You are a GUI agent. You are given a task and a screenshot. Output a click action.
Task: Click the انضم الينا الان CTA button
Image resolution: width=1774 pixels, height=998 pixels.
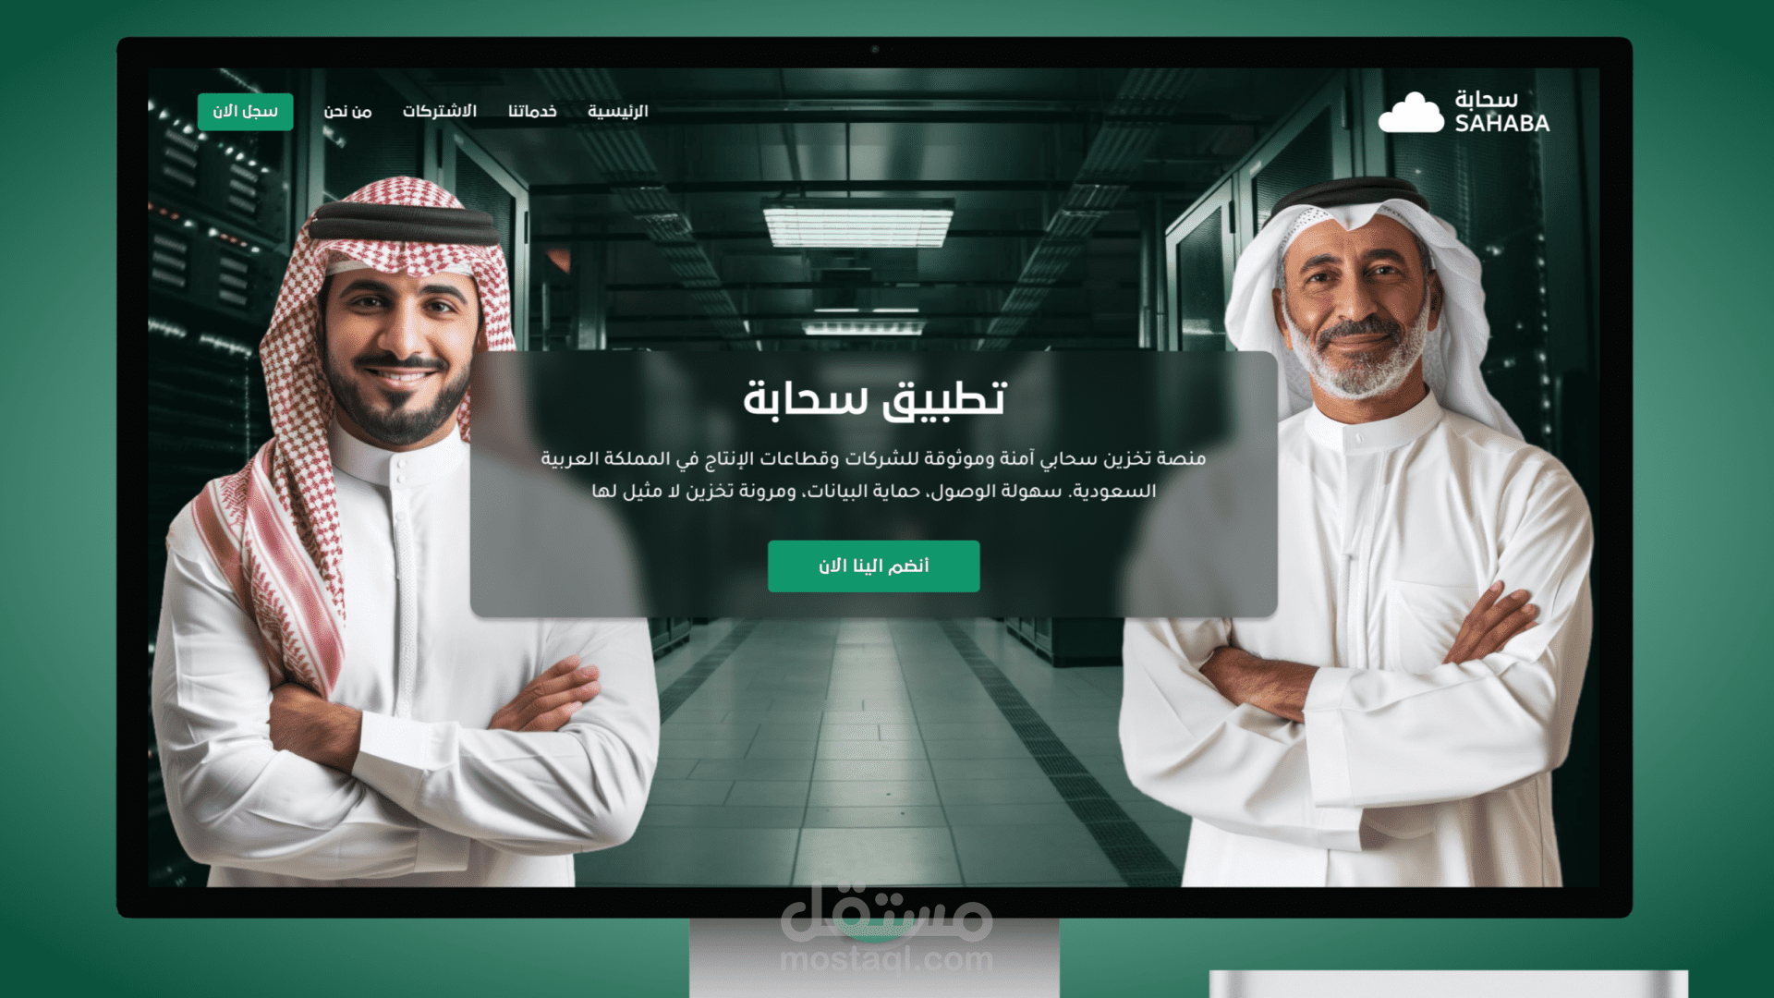pos(873,565)
